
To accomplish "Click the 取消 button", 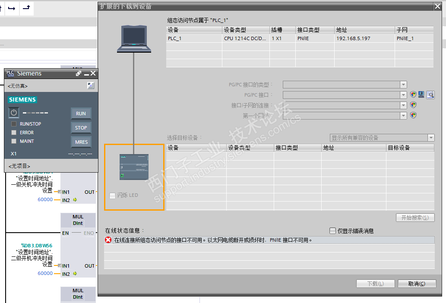I will coord(417,284).
